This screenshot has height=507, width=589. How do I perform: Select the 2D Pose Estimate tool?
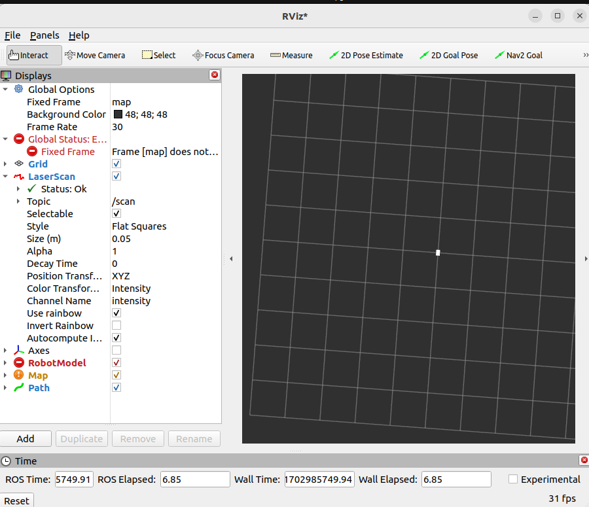tap(366, 55)
